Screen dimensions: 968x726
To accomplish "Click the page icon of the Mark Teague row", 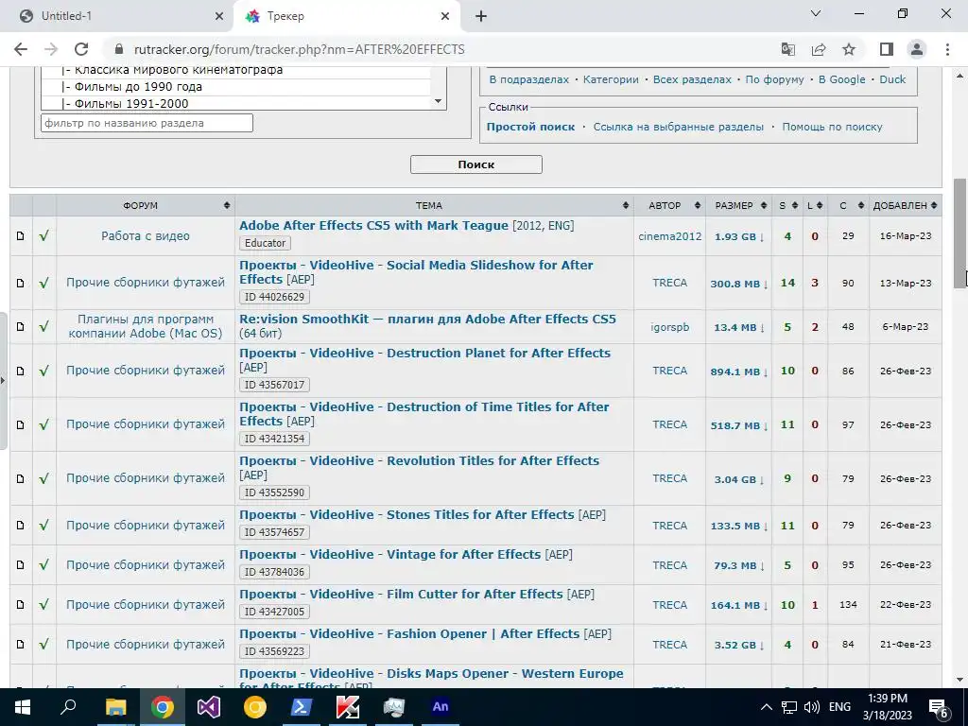I will click(x=21, y=235).
